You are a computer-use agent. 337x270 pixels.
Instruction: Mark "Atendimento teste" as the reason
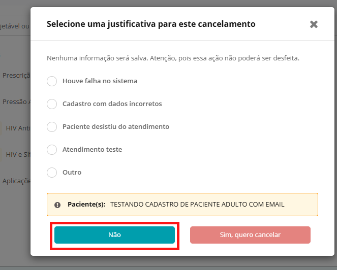click(52, 150)
